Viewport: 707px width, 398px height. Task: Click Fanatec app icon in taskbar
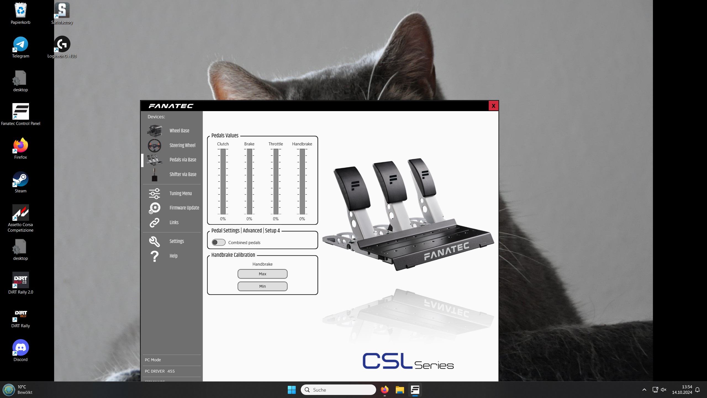click(415, 390)
